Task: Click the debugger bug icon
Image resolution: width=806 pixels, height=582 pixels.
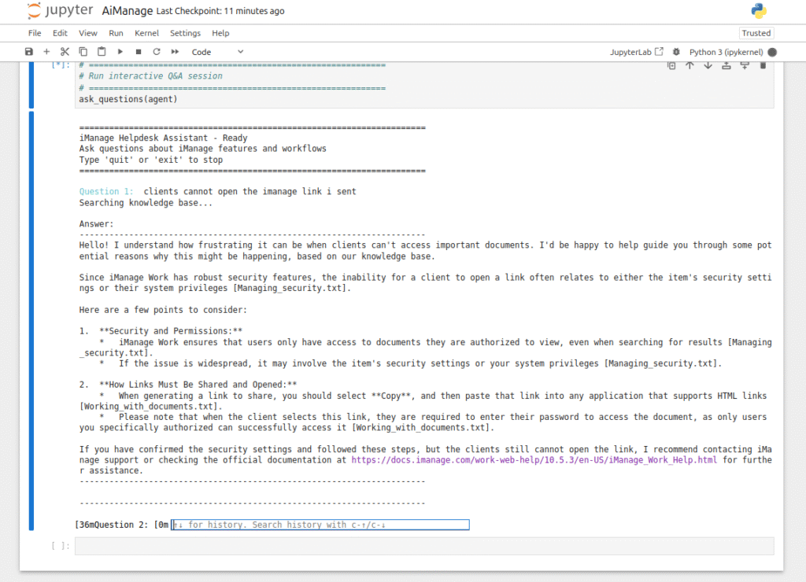Action: point(676,52)
